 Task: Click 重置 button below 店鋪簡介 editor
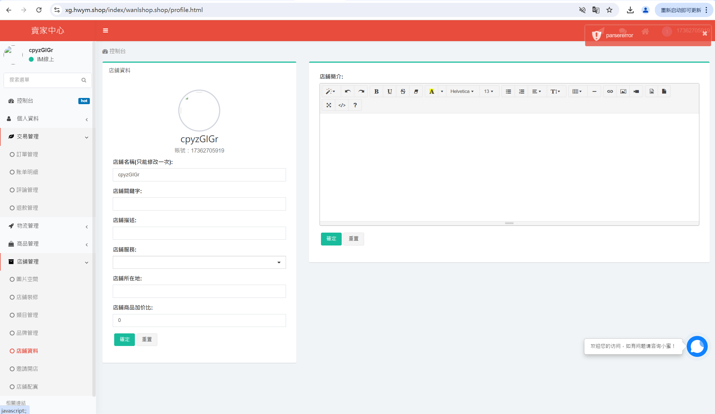[x=353, y=239]
